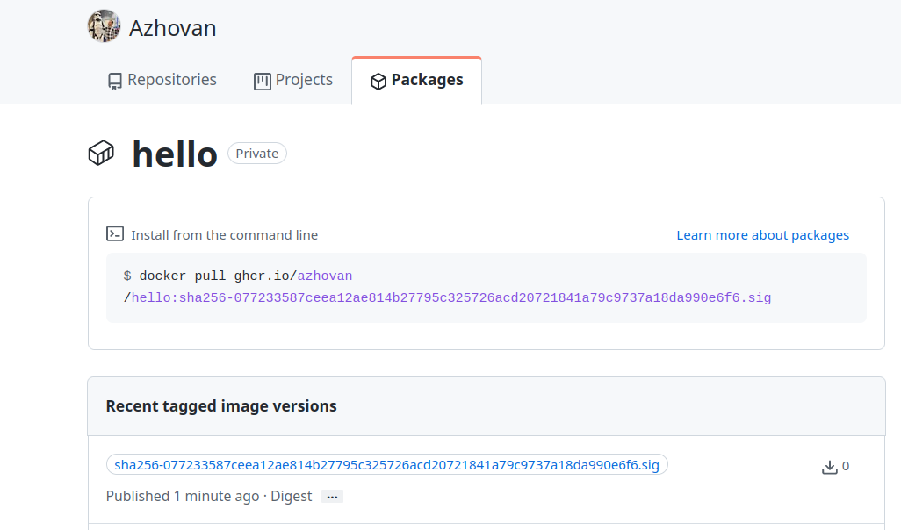Click the Projects board icon
Viewport: 901px width, 530px height.
[x=262, y=81]
